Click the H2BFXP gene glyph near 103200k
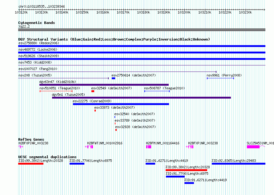Screen dimensions: 274x195 (x=190, y=147)
